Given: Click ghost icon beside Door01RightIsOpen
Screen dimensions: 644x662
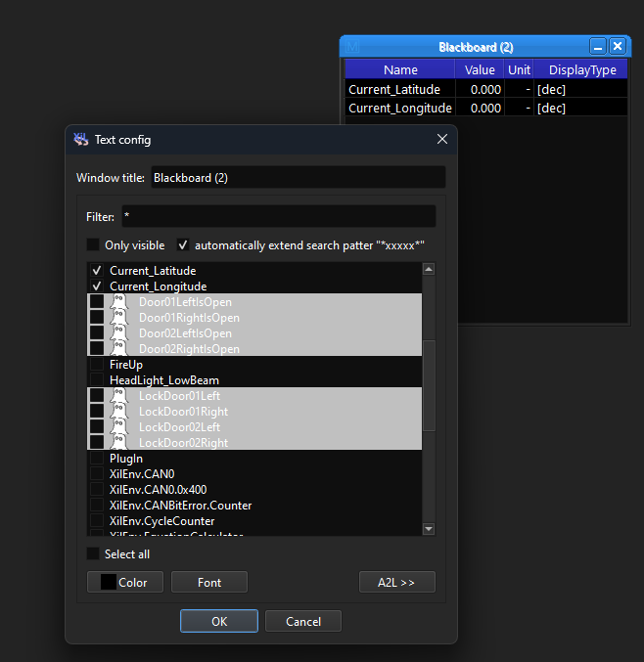Looking at the screenshot, I should click(118, 318).
